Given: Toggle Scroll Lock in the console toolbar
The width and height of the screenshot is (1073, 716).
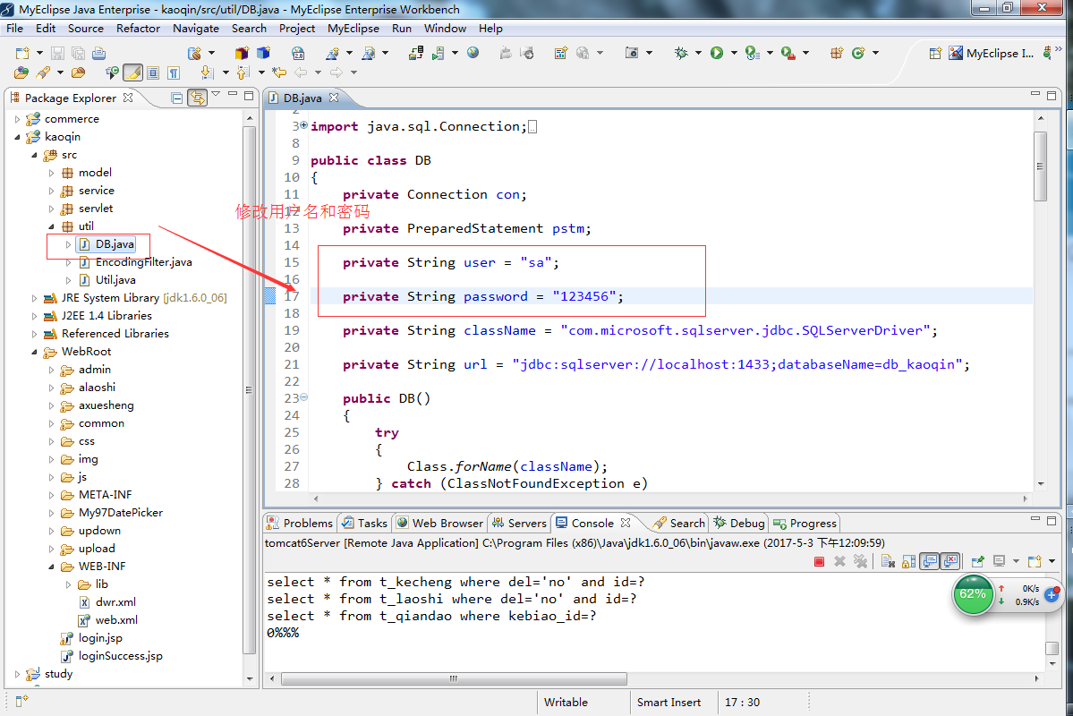Looking at the screenshot, I should [908, 561].
